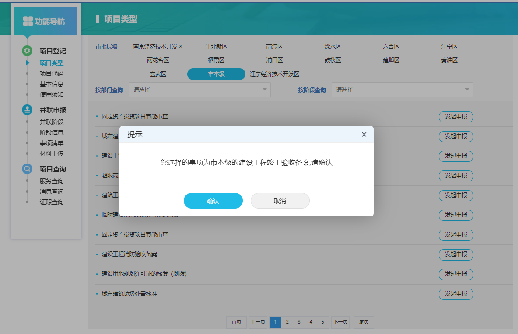Choose 玄武区 in approval levels
The image size is (518, 334).
coord(158,74)
